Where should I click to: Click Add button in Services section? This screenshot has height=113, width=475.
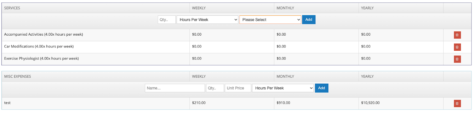click(x=309, y=20)
